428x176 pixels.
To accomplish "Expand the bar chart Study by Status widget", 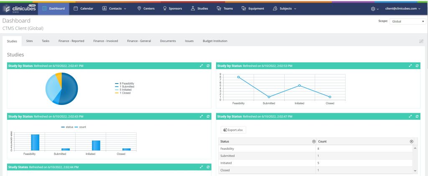I will click(x=201, y=116).
